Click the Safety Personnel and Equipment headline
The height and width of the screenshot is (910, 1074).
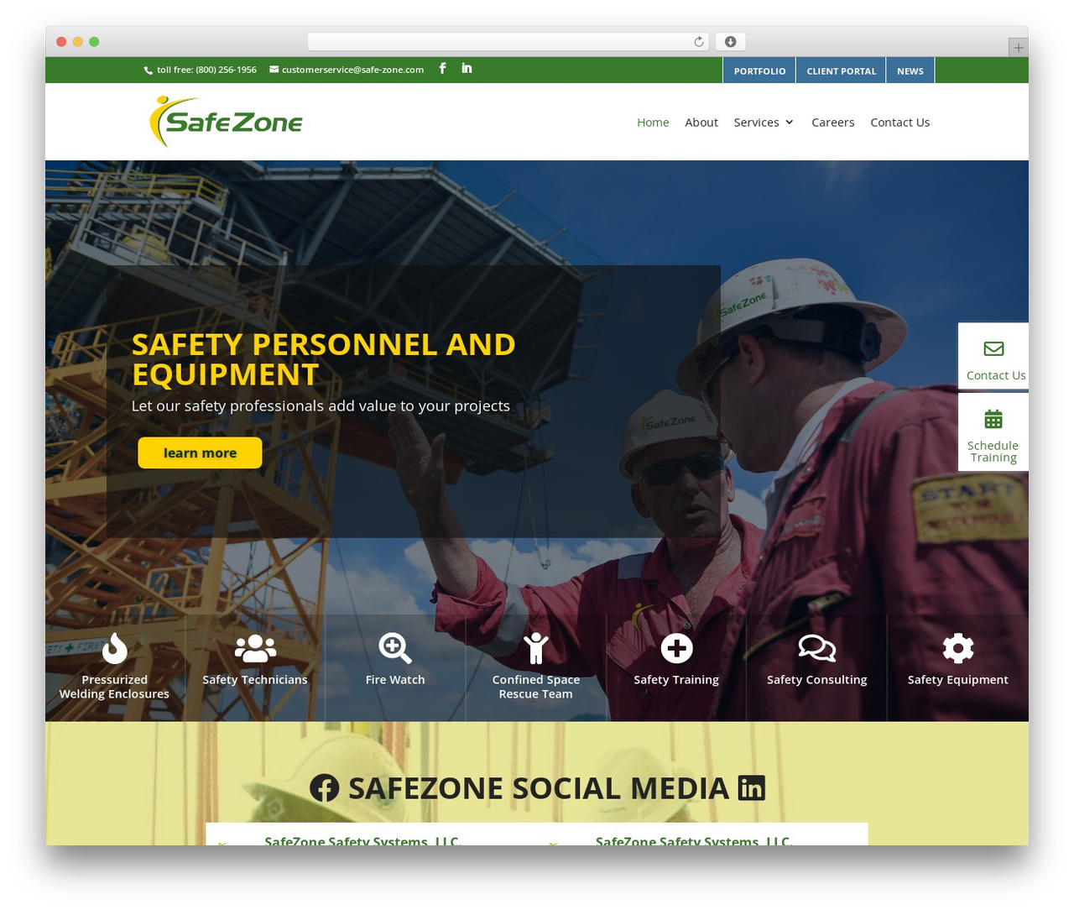pos(324,359)
